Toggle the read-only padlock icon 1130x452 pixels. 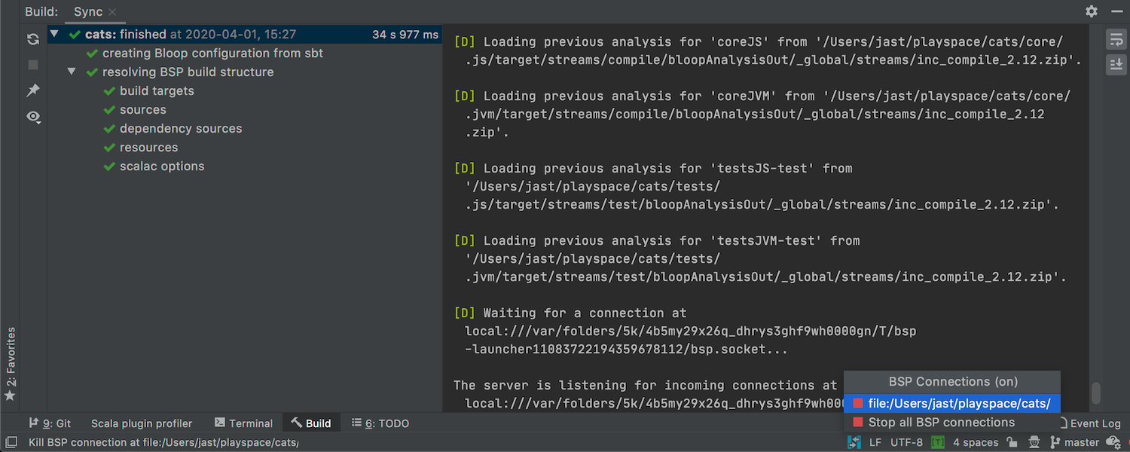pos(1012,443)
